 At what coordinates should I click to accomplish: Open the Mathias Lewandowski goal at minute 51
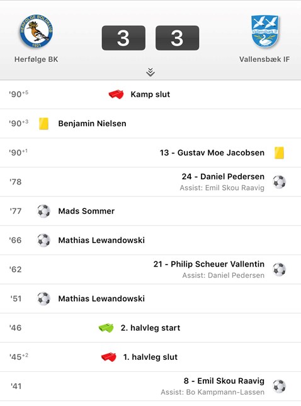[x=101, y=299]
